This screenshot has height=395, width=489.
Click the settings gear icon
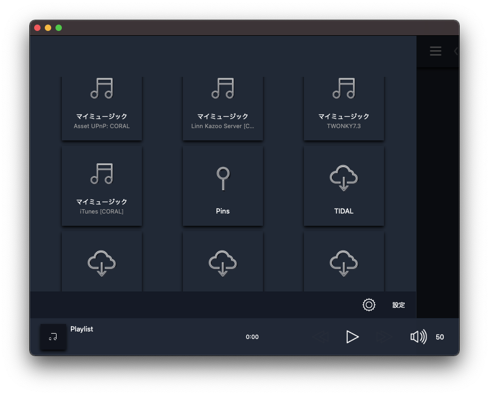[369, 305]
